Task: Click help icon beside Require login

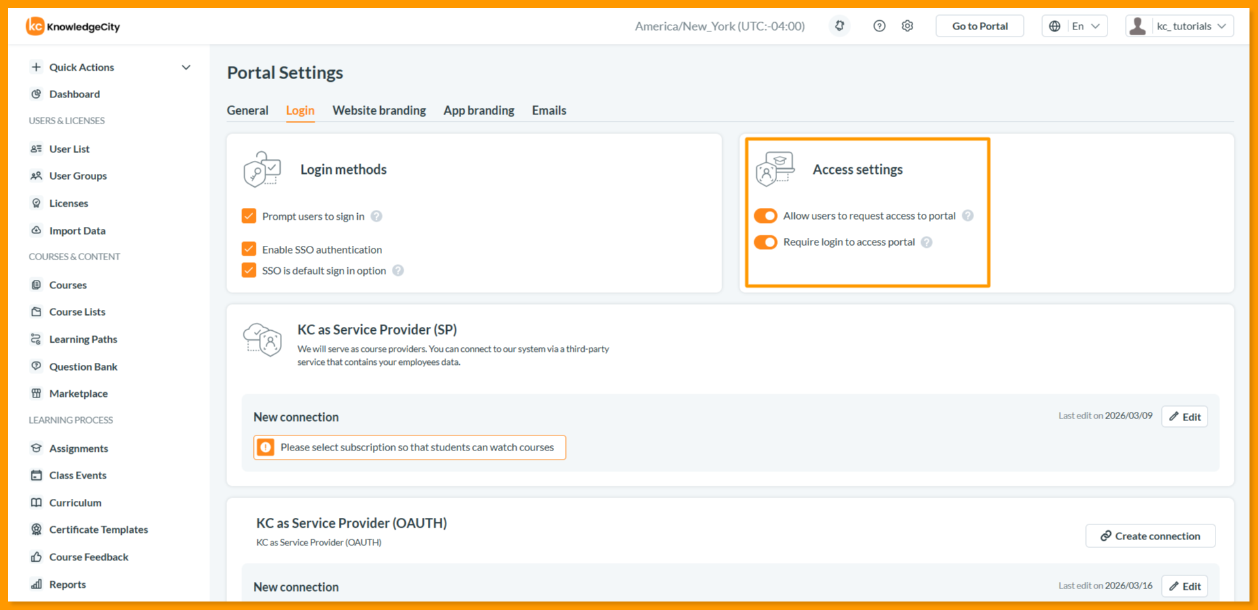Action: (926, 243)
